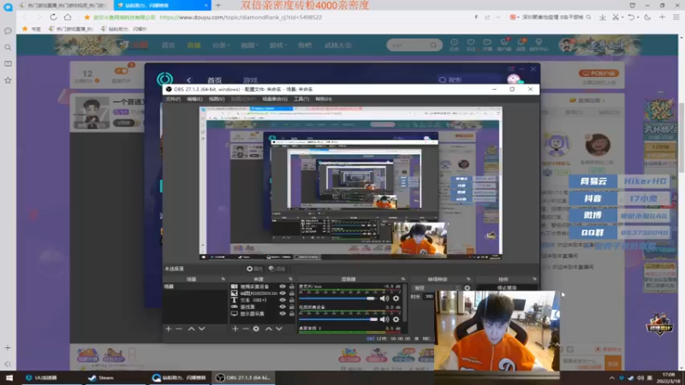This screenshot has height=385, width=685.
Task: Add a new source in OBS Sources panel
Action: pos(235,329)
